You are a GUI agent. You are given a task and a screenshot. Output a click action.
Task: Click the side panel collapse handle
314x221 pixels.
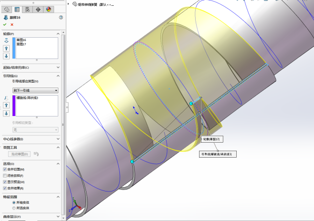(x=67, y=107)
